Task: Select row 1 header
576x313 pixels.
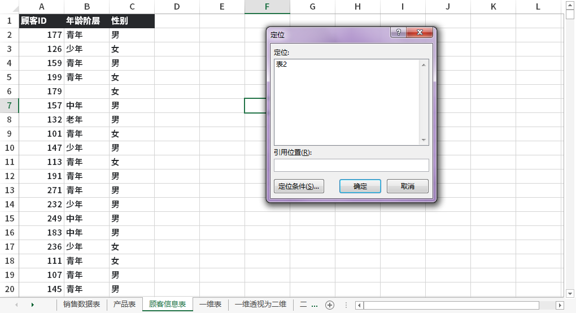Action: click(x=10, y=21)
